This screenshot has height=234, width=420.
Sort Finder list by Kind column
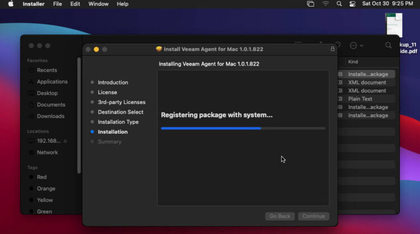[353, 62]
